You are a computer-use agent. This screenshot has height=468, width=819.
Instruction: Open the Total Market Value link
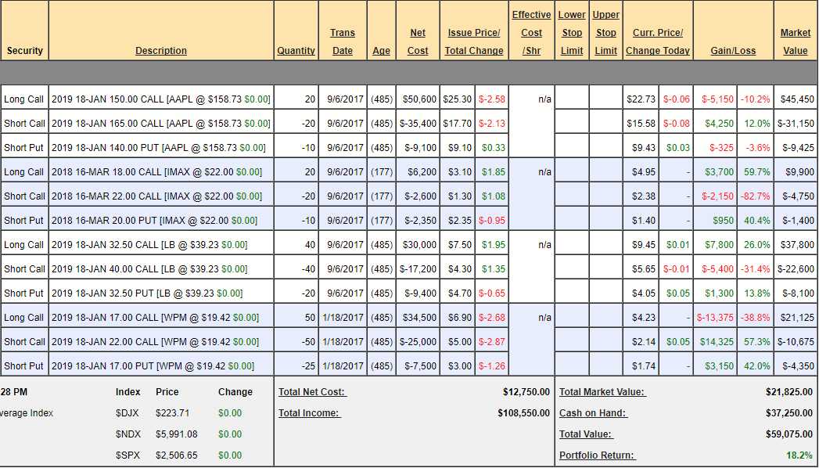coord(602,392)
